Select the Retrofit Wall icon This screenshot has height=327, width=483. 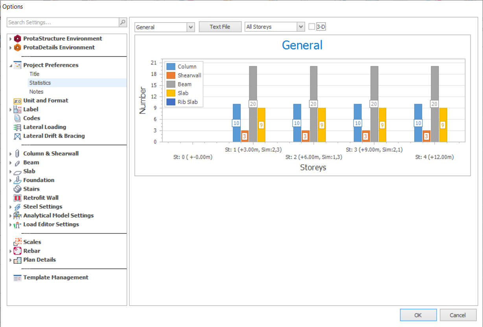[x=17, y=198]
